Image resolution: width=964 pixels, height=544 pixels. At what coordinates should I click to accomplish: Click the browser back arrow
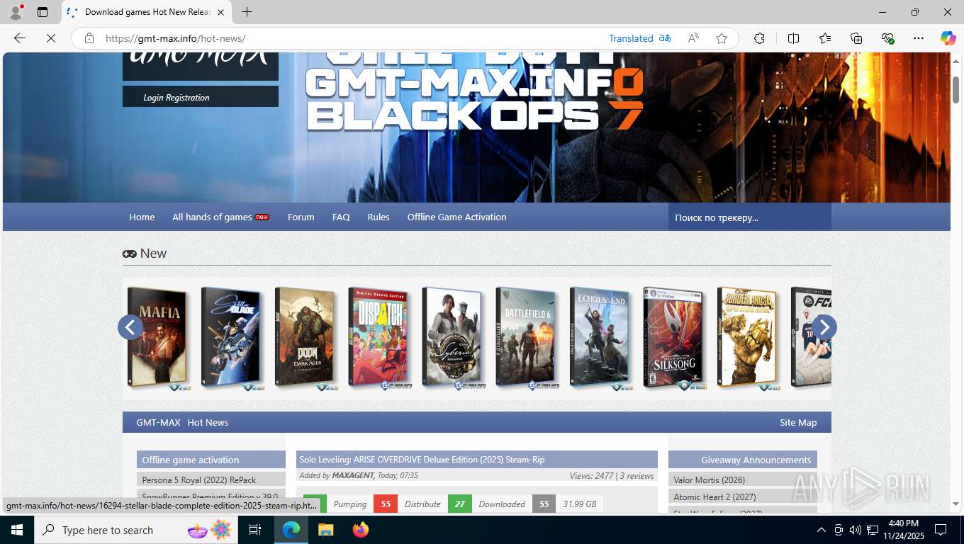[20, 38]
